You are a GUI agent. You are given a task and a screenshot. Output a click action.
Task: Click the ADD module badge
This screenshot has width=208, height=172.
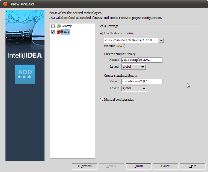25,74
